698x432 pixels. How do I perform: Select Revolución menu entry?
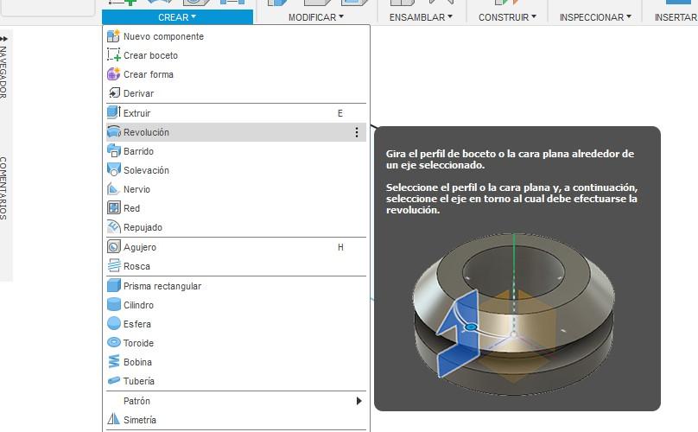[x=236, y=132]
